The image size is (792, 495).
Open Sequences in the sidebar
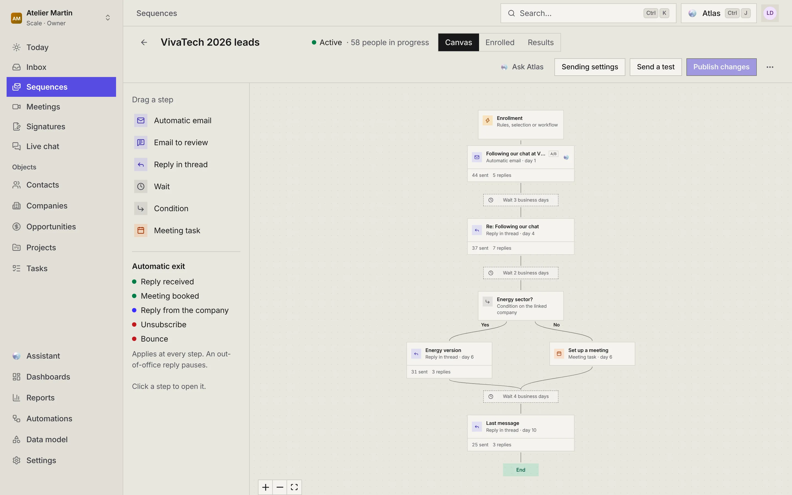tap(61, 87)
